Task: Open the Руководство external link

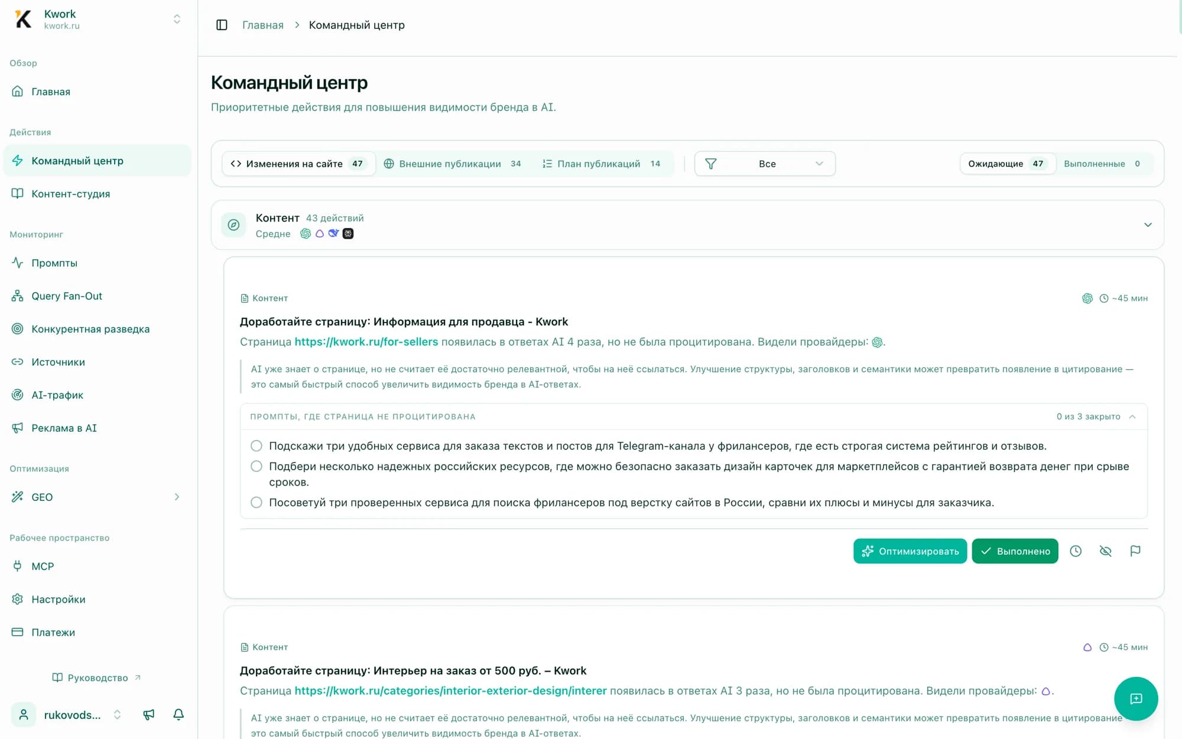Action: tap(97, 678)
